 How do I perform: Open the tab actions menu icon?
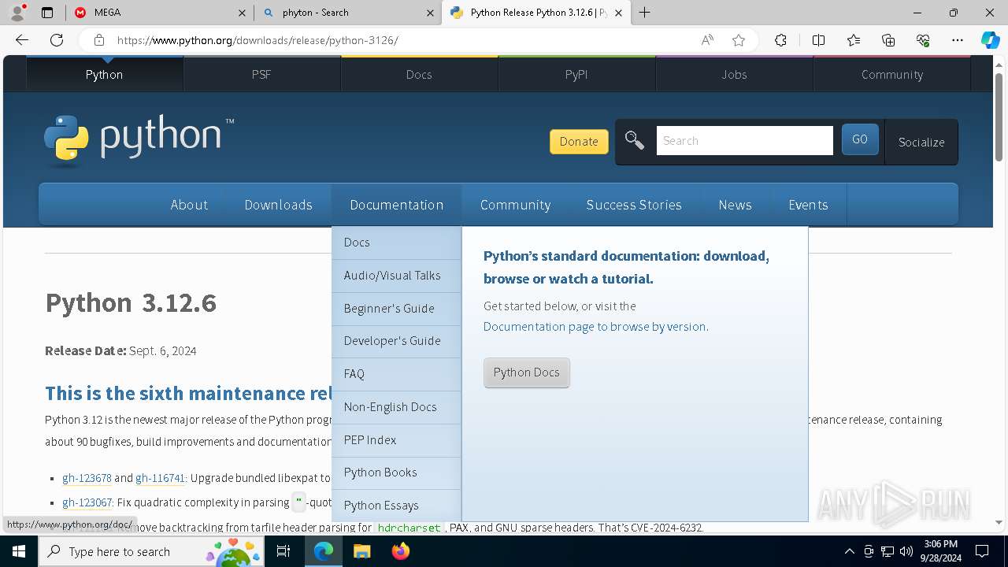(x=47, y=13)
